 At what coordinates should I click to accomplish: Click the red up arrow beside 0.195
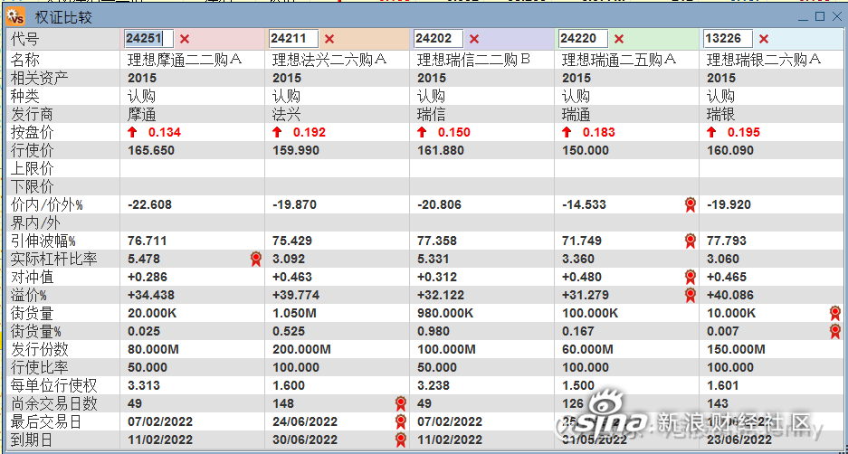(711, 132)
